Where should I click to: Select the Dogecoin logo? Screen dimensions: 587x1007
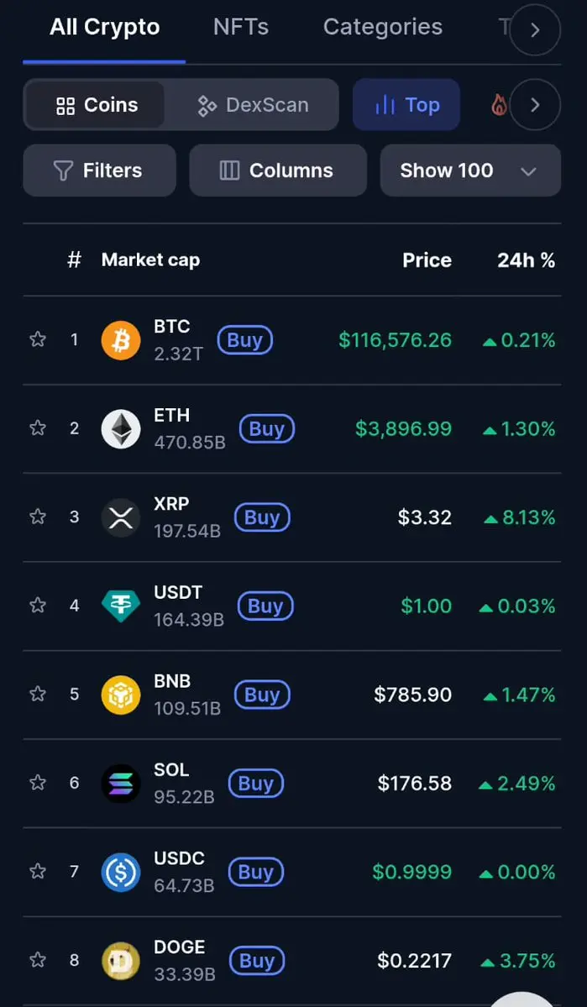121,960
